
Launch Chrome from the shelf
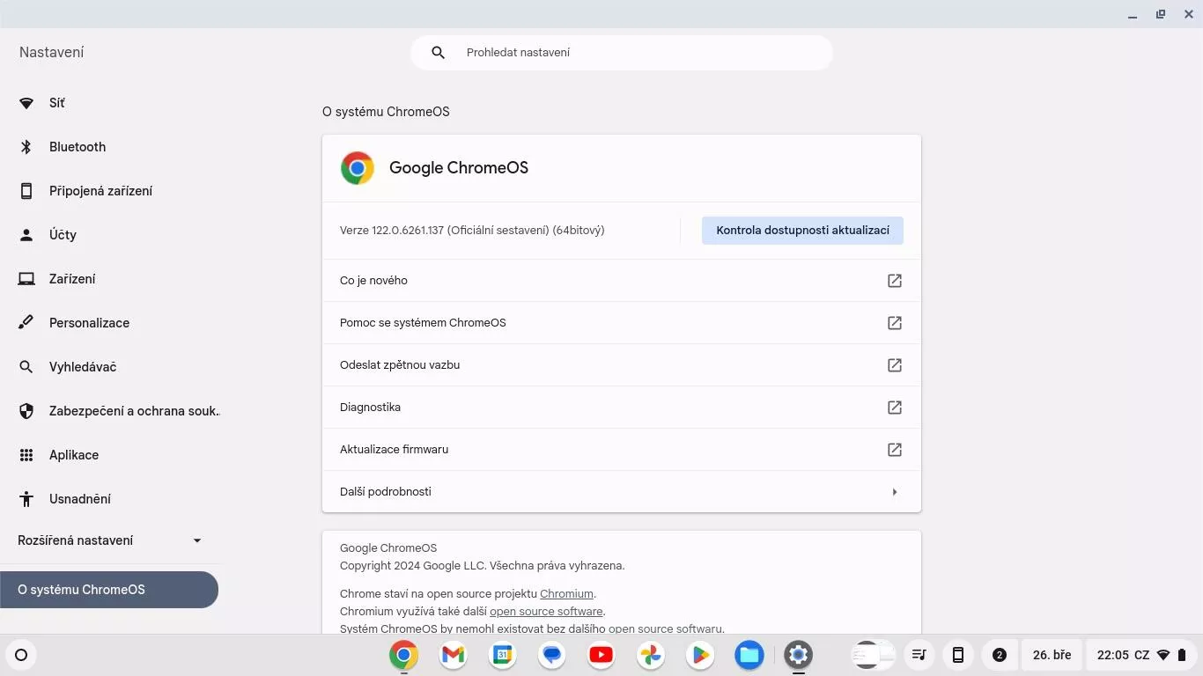403,655
